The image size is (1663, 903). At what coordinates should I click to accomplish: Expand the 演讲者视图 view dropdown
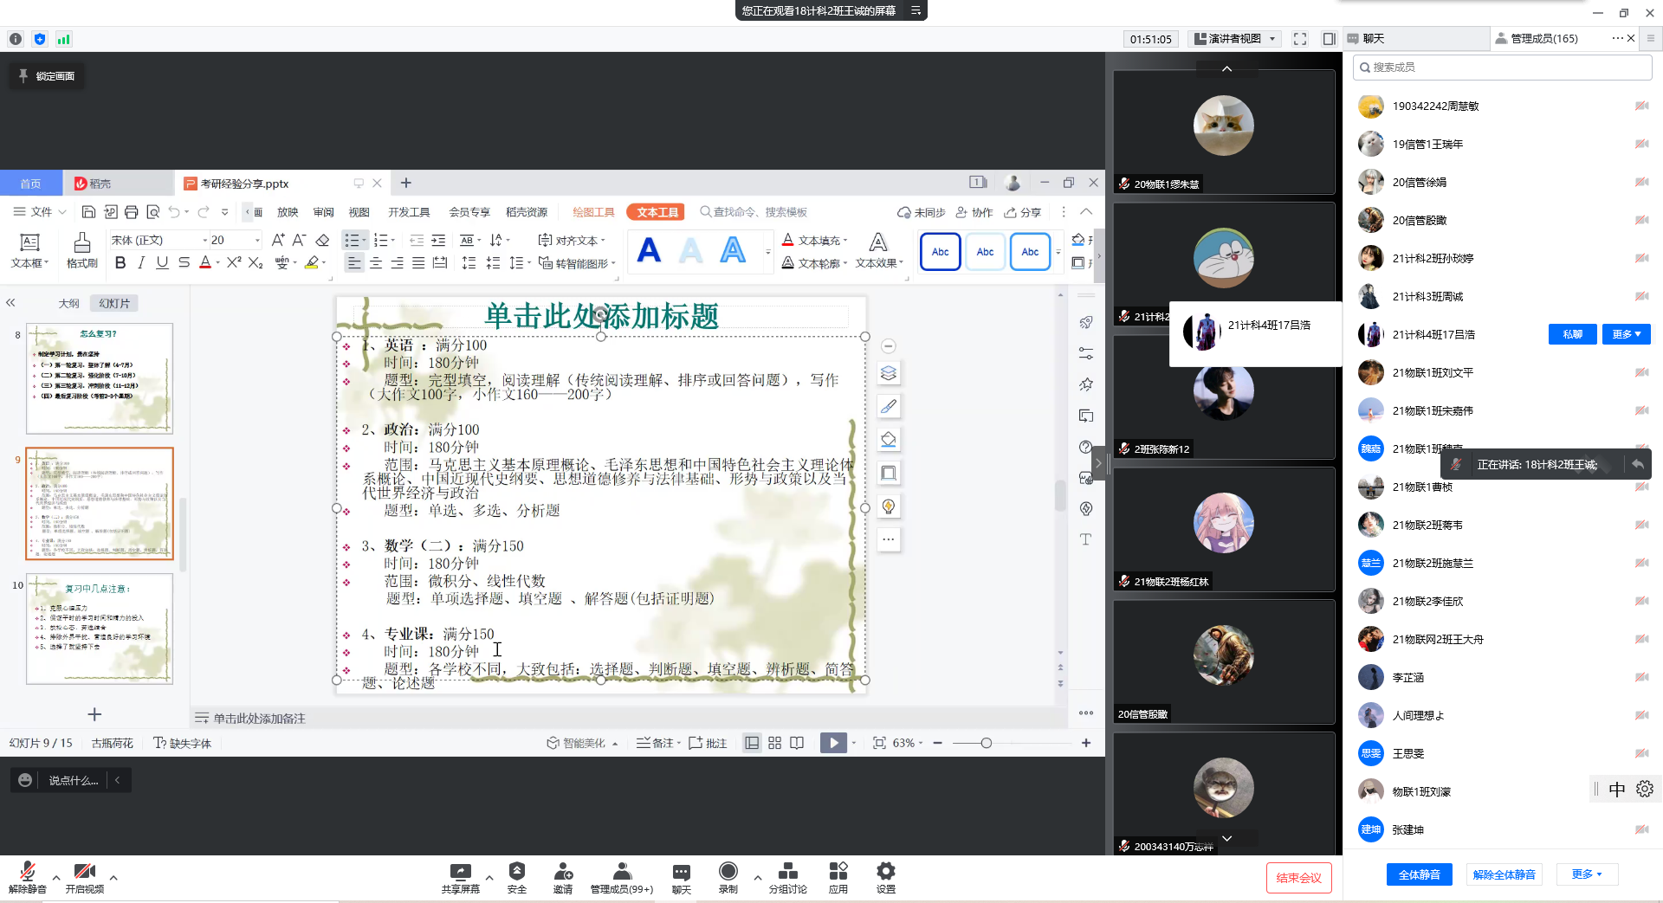tap(1235, 39)
